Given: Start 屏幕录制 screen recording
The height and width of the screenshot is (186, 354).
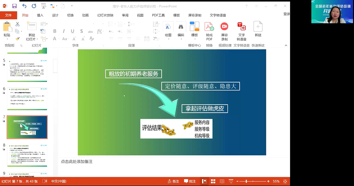Looking at the screenshot, I should [224, 27].
